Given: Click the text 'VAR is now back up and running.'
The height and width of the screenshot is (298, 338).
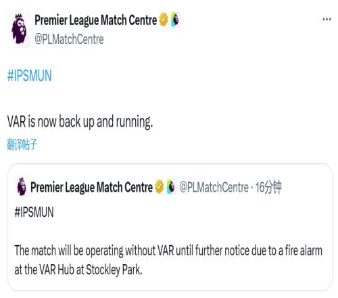Looking at the screenshot, I should [80, 121].
